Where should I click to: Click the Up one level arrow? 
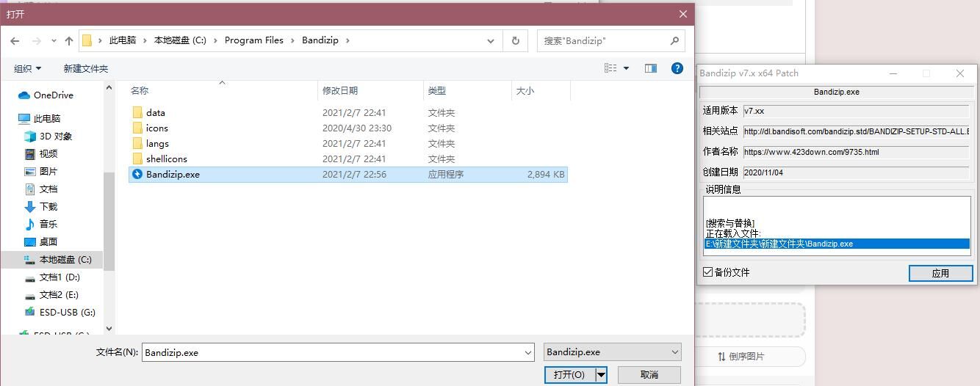69,41
